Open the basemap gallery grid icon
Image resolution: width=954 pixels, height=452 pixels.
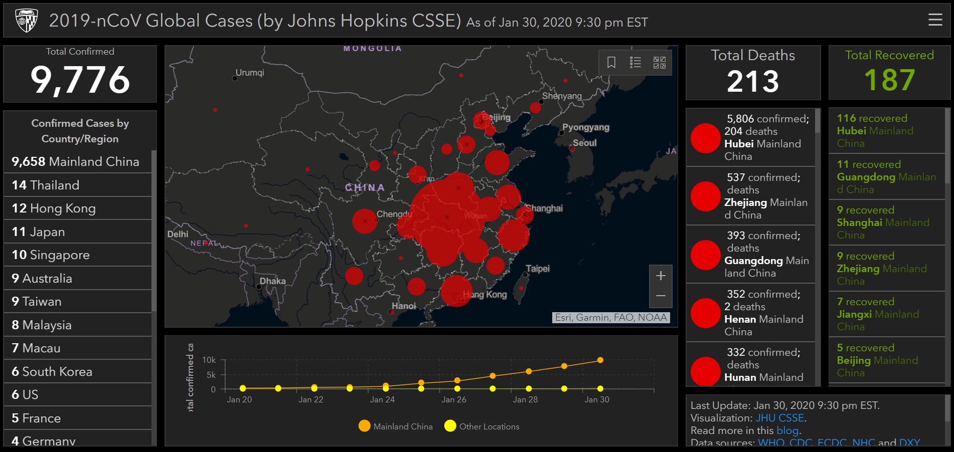point(659,63)
